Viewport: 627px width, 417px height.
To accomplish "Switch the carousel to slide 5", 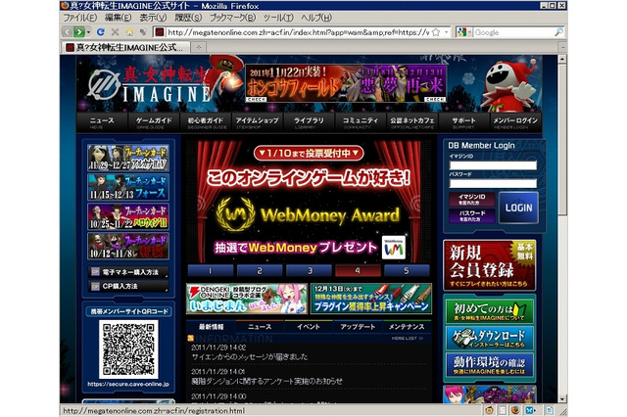I will [x=407, y=271].
